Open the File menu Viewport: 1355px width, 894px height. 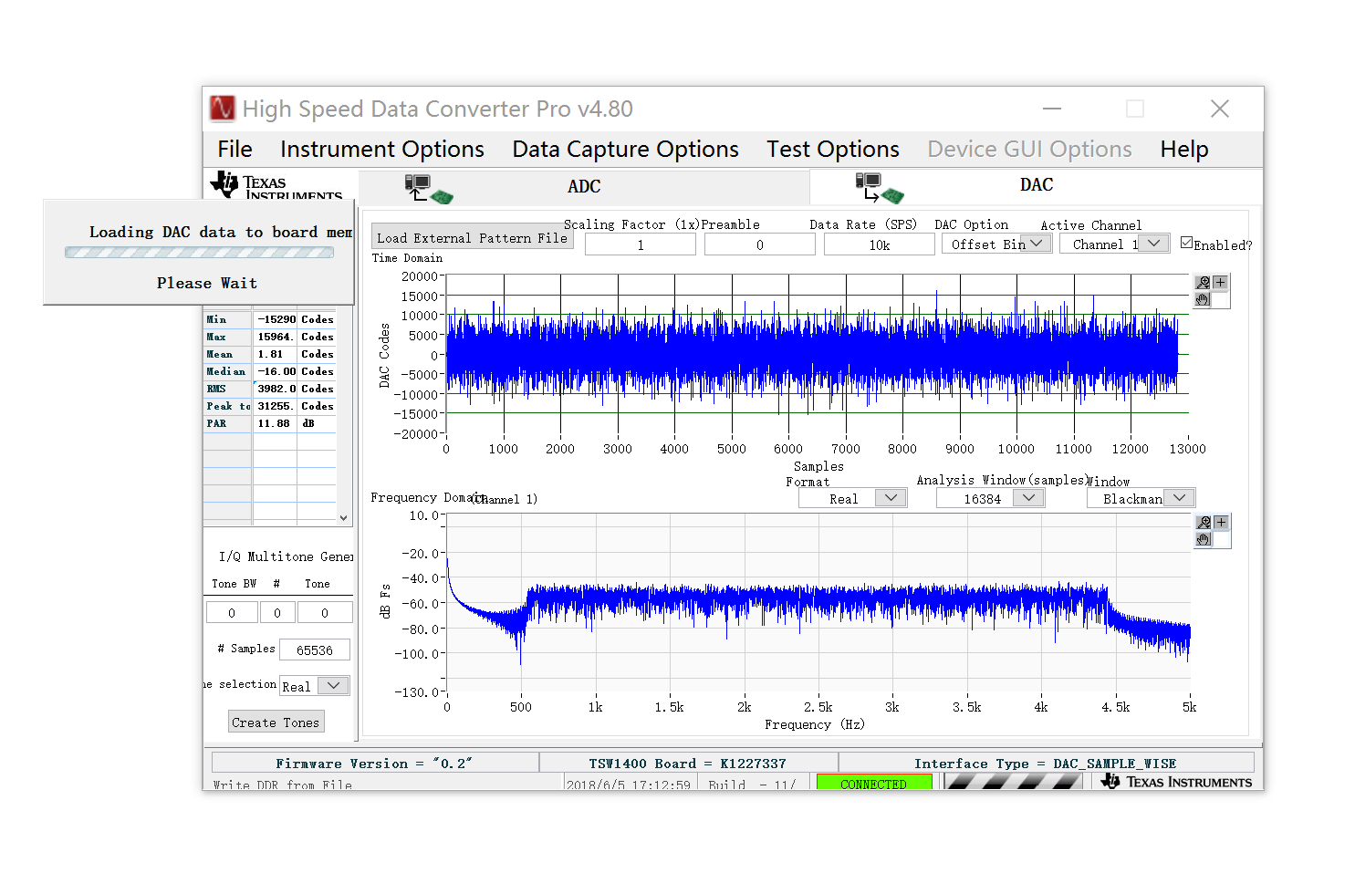pyautogui.click(x=235, y=149)
